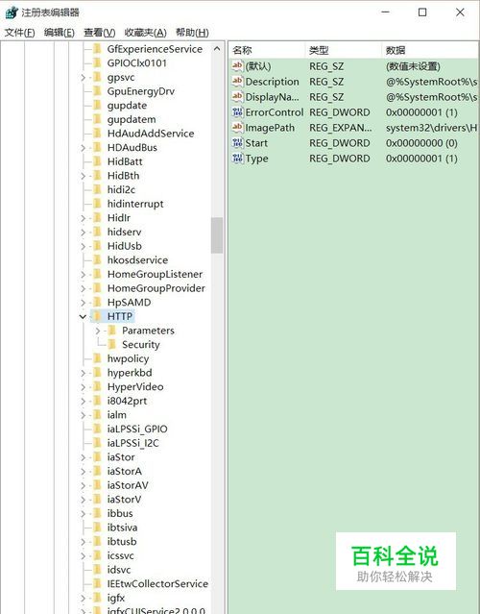
Task: Click the ibtsiva folder icon
Action: coord(97,528)
